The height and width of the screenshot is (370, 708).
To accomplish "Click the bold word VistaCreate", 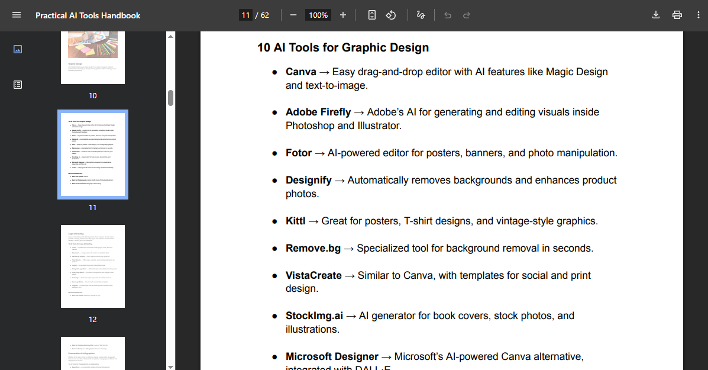I will pyautogui.click(x=313, y=276).
